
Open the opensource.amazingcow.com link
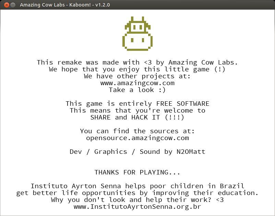[137, 138]
